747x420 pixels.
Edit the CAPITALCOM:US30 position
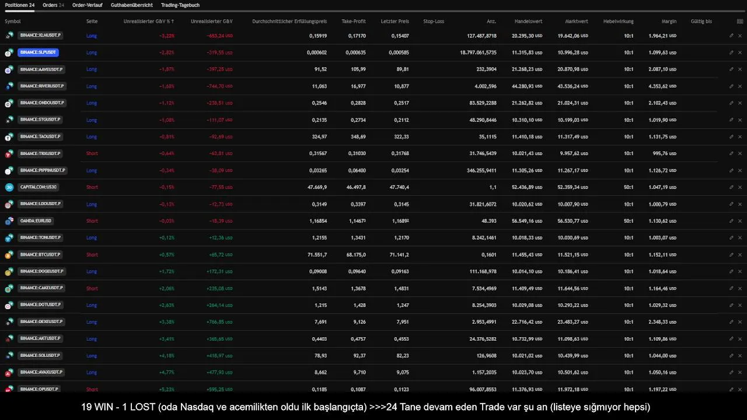pyautogui.click(x=731, y=187)
